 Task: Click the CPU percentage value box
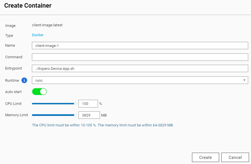pyautogui.click(x=88, y=103)
